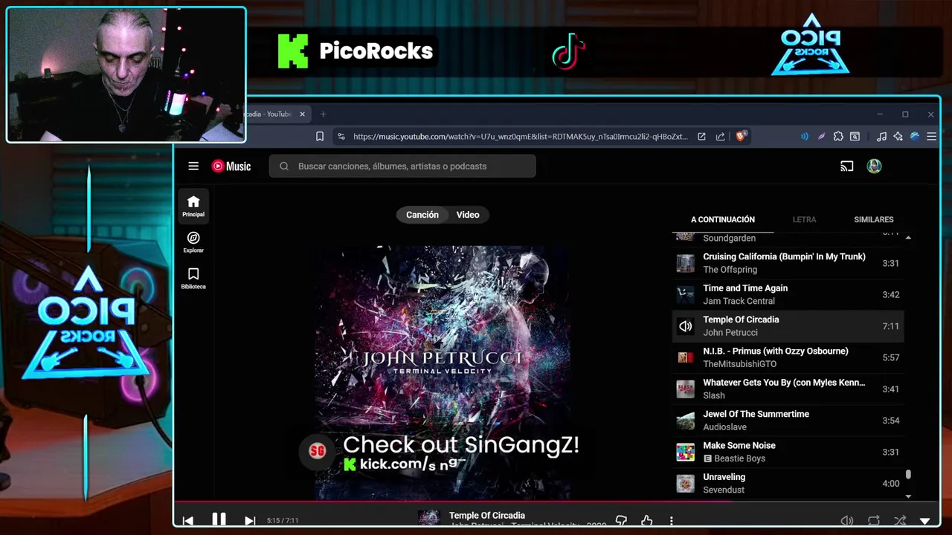Open a new browser tab

[323, 114]
